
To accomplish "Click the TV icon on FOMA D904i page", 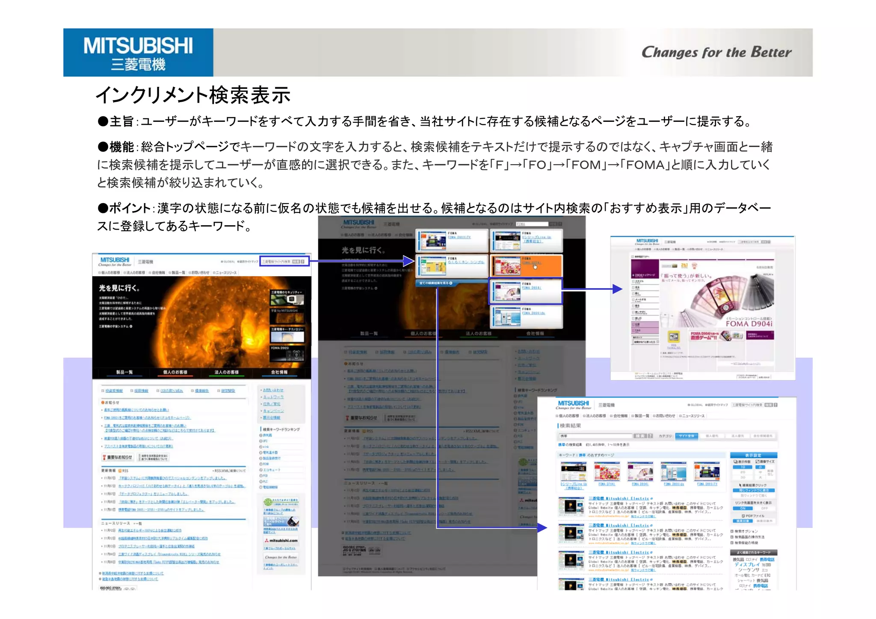I will coord(674,336).
